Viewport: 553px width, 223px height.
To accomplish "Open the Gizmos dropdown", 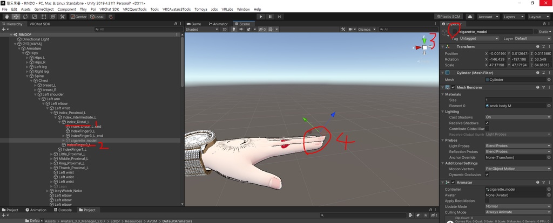I will coord(367,30).
